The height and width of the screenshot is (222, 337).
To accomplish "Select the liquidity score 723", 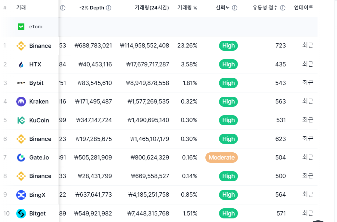I will 281,46.
